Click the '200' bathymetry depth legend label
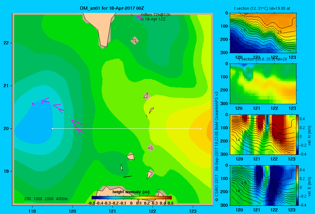The width and height of the screenshot is (315, 214). click(x=27, y=199)
